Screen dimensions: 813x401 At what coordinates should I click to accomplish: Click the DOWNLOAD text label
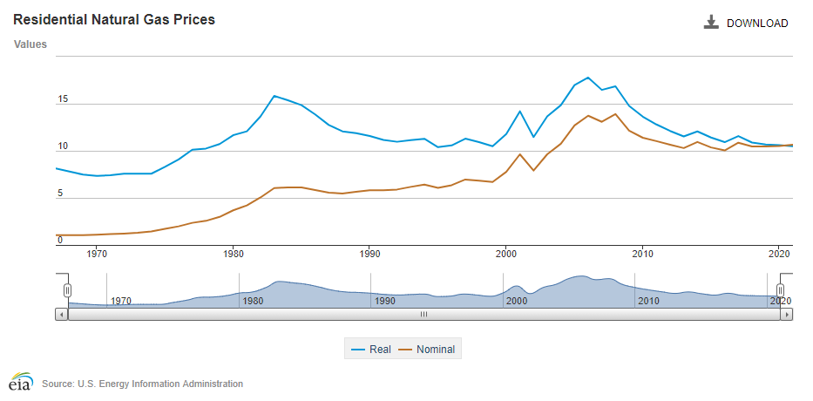pos(756,24)
